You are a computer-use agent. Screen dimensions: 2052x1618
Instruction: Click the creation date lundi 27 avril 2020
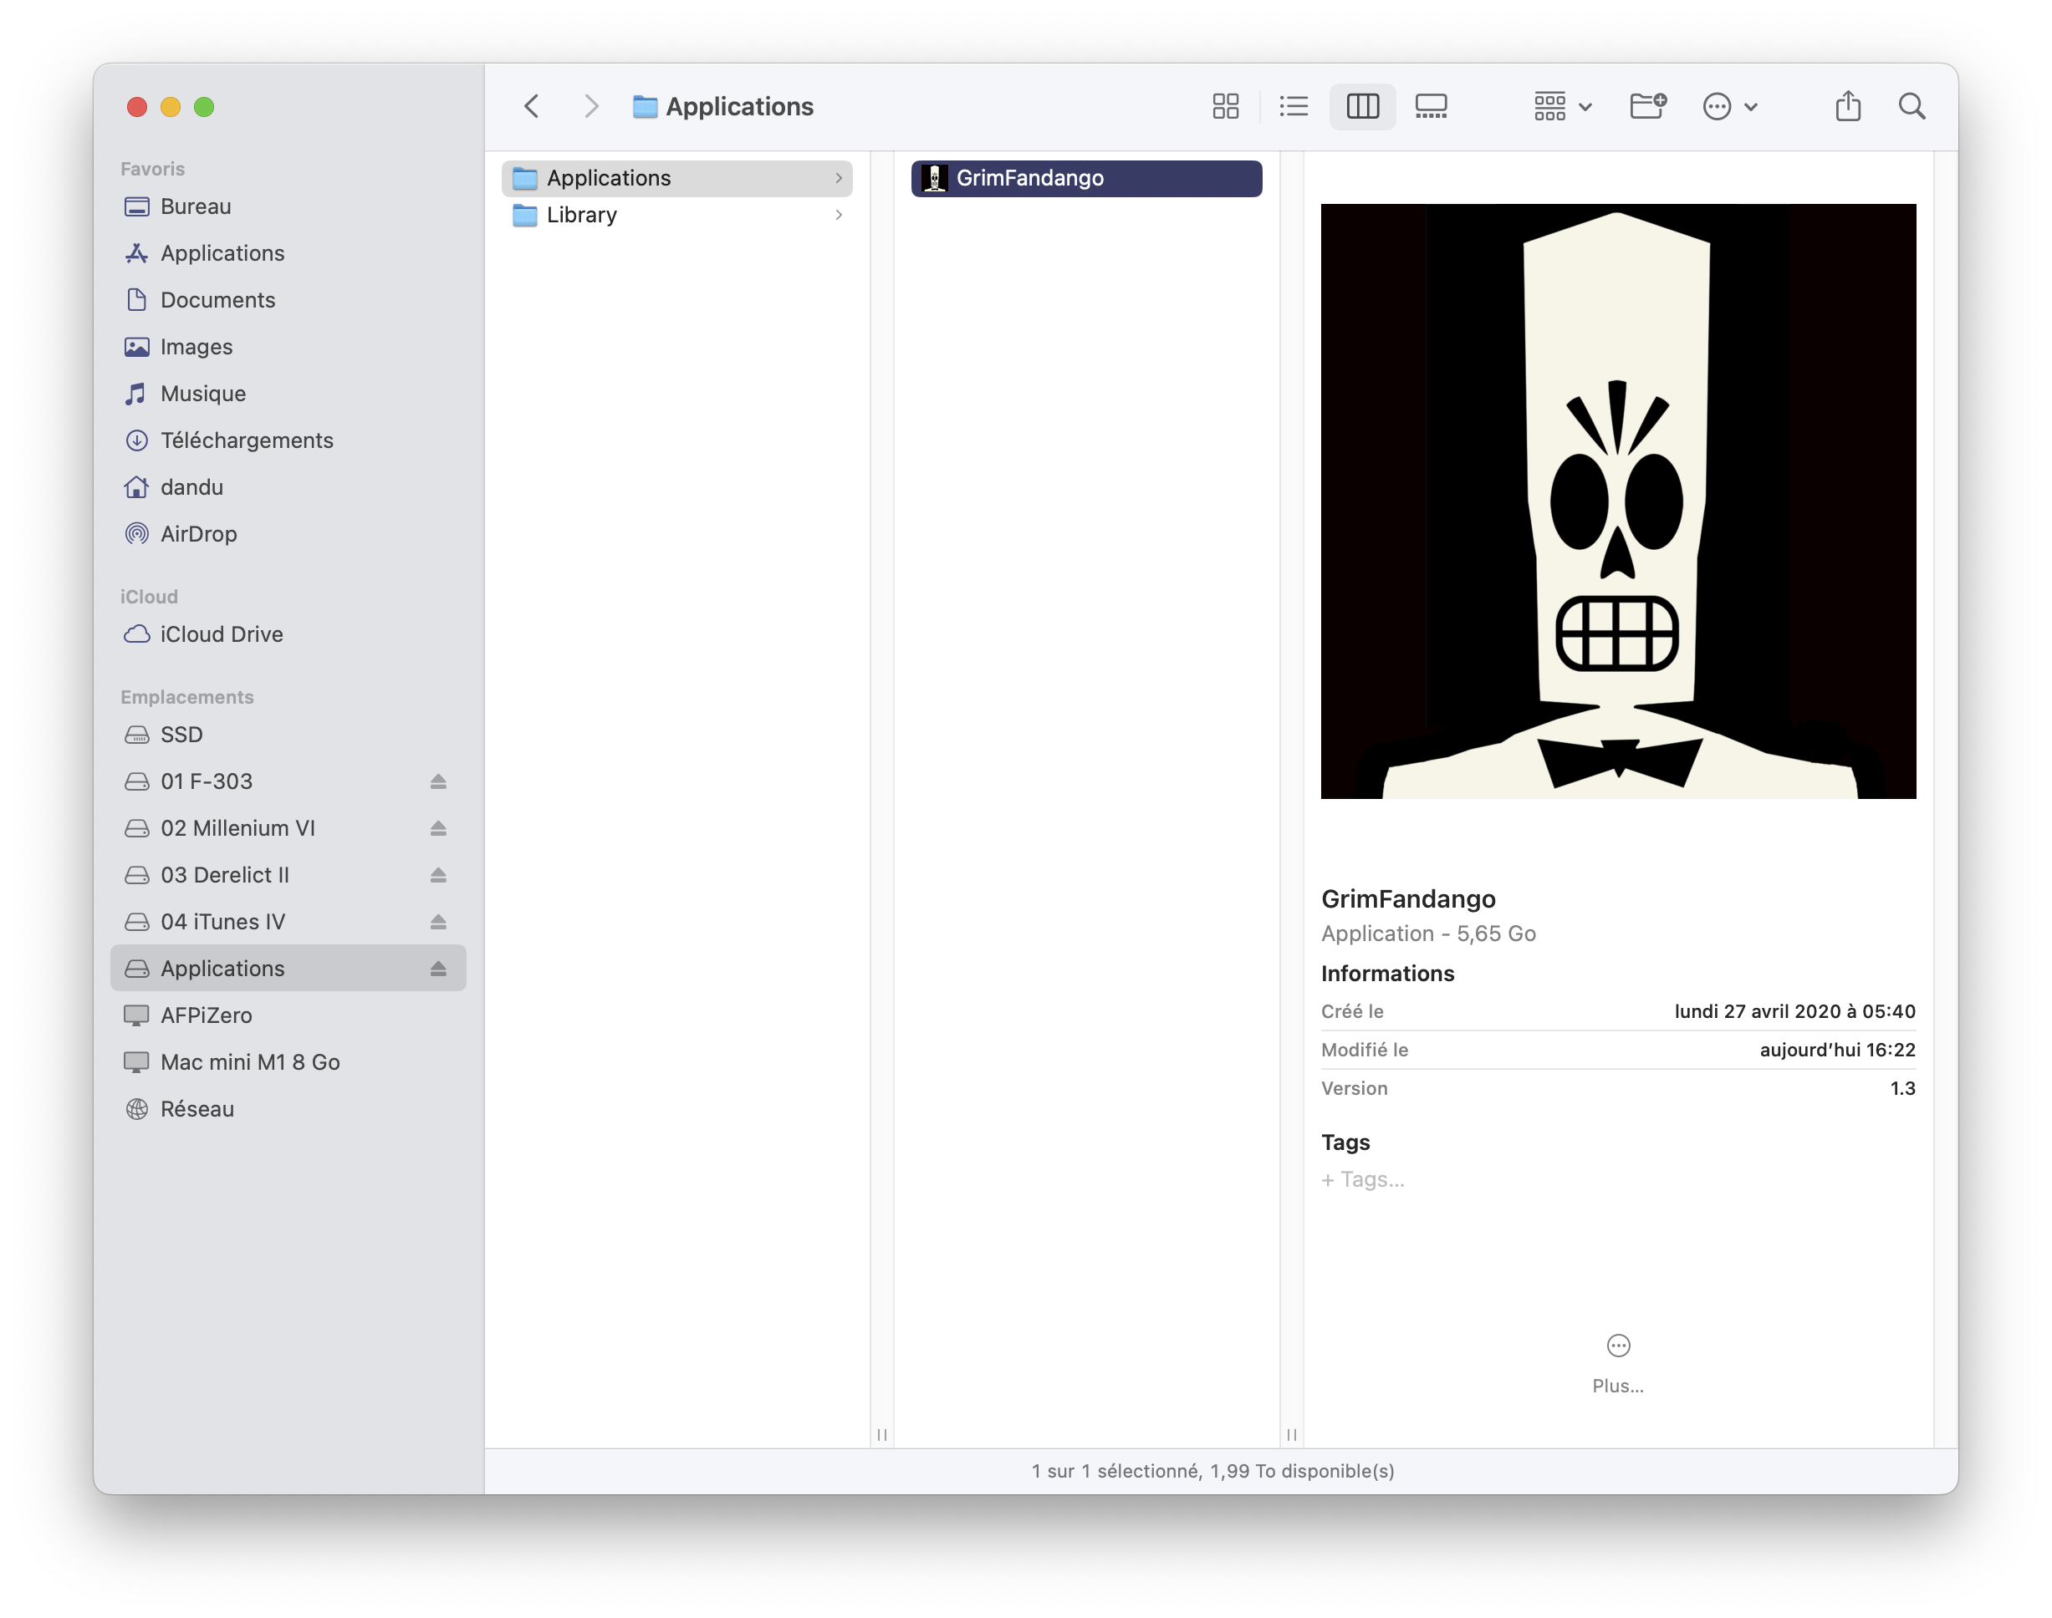[x=1794, y=1012]
